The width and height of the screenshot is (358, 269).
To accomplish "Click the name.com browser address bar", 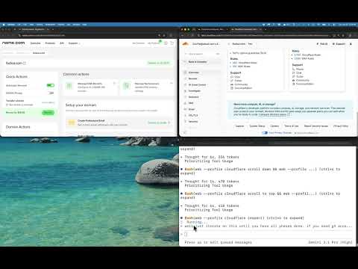I will click(x=88, y=35).
